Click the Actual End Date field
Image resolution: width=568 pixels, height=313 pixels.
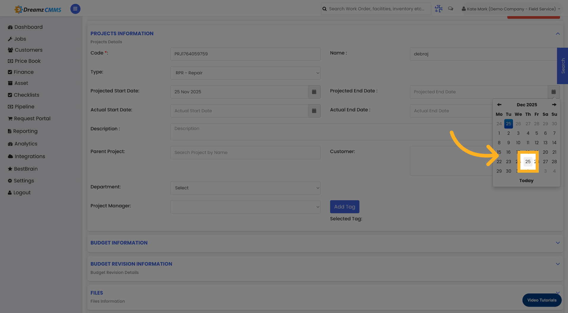[451, 111]
